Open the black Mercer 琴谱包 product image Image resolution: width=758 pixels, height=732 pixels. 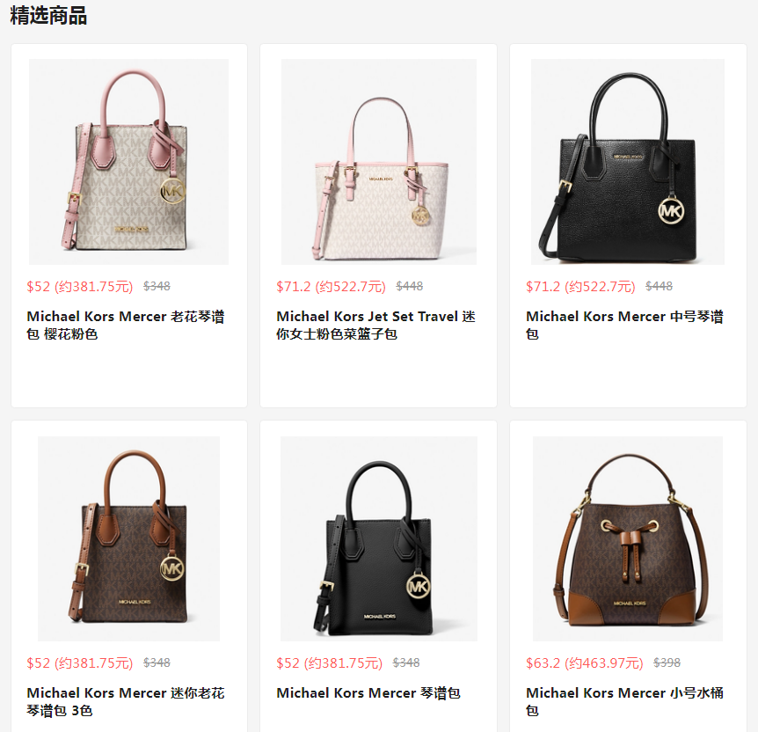point(378,538)
